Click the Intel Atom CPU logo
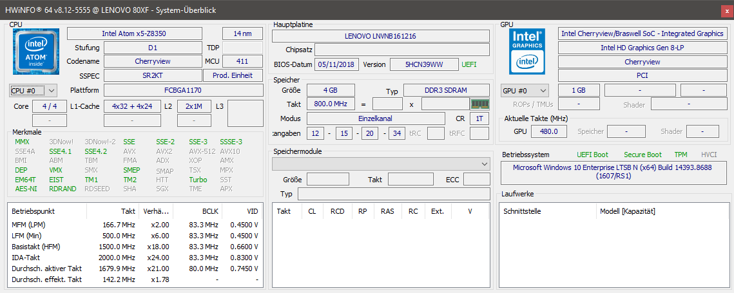This screenshot has width=734, height=293. (35, 52)
